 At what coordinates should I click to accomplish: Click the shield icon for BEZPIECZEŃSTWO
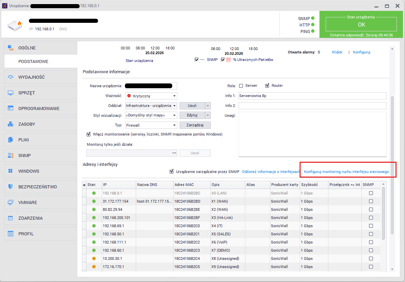point(11,187)
